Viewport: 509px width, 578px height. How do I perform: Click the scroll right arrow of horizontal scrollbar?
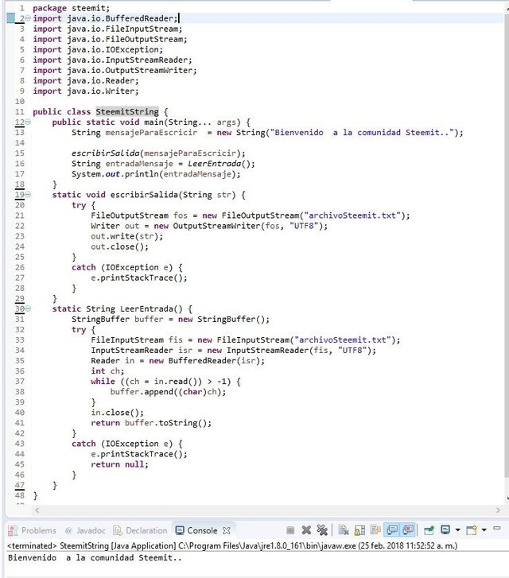[499, 510]
